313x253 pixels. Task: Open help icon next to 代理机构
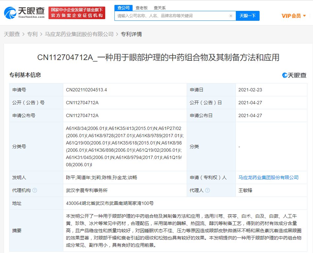(x=35, y=190)
